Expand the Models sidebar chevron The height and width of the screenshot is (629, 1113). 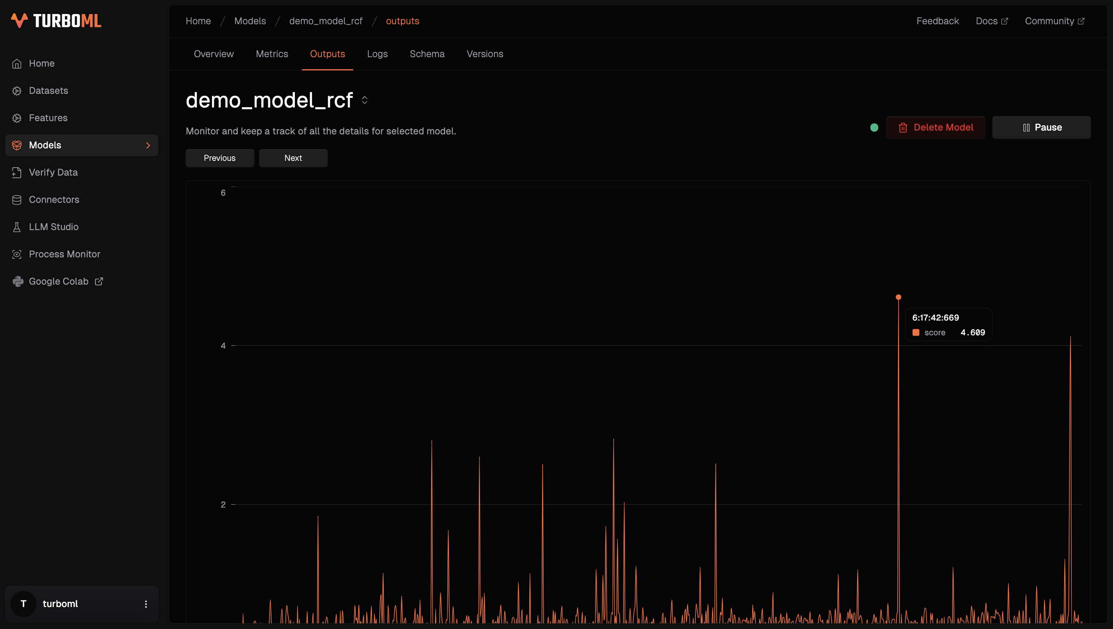pos(148,145)
